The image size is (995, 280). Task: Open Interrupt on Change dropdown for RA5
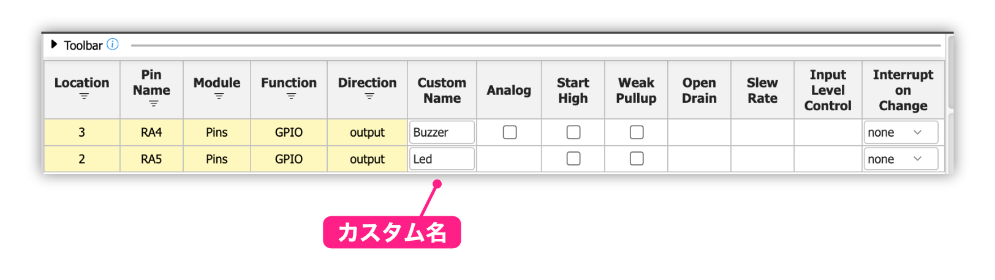(x=901, y=159)
